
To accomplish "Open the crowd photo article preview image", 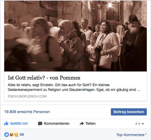I will click(x=75, y=36).
